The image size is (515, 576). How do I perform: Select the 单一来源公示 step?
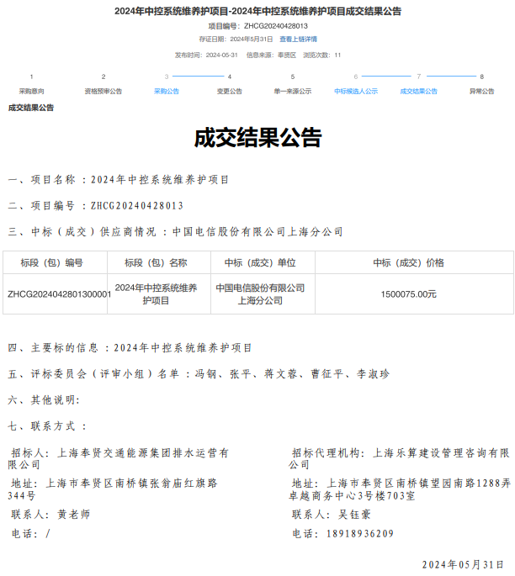292,91
